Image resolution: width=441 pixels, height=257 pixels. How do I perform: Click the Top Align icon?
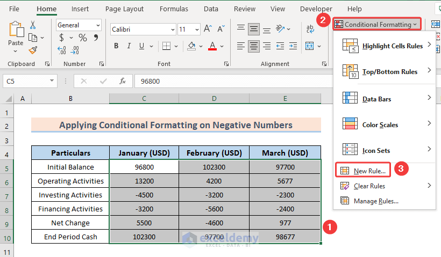(x=241, y=28)
